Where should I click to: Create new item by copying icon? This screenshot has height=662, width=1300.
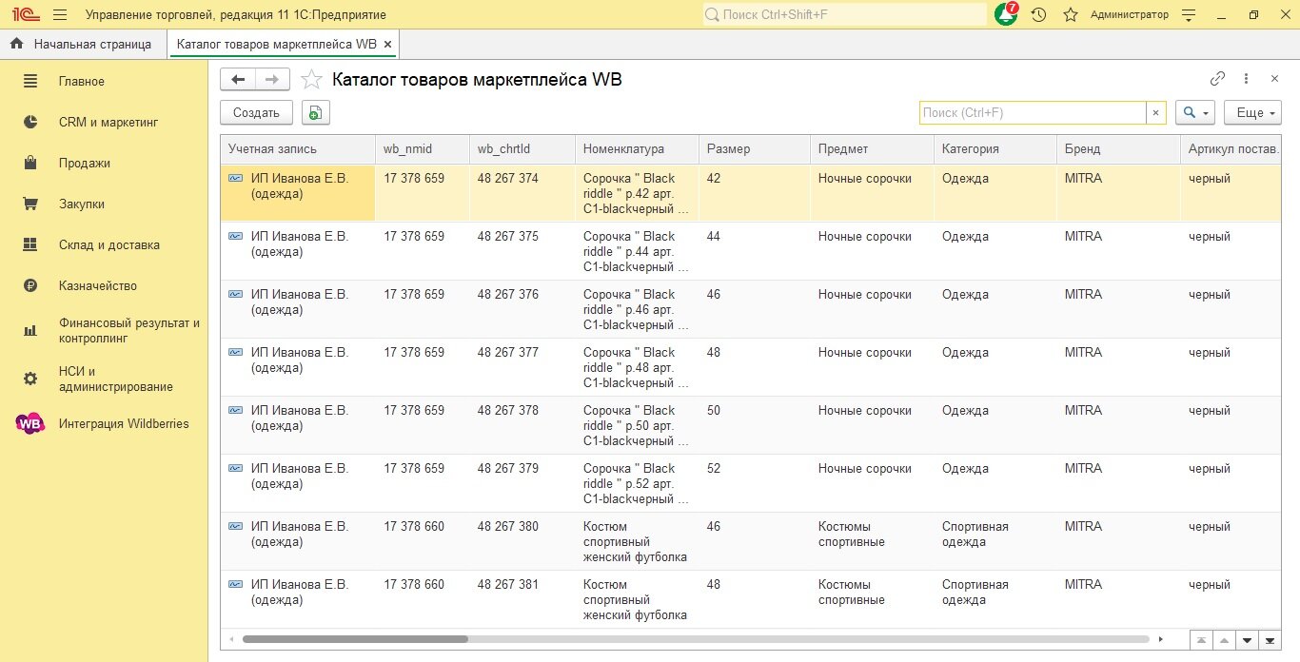tap(316, 112)
